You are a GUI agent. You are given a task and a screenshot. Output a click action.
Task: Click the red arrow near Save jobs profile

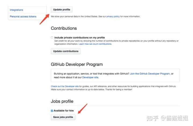click(83, 109)
